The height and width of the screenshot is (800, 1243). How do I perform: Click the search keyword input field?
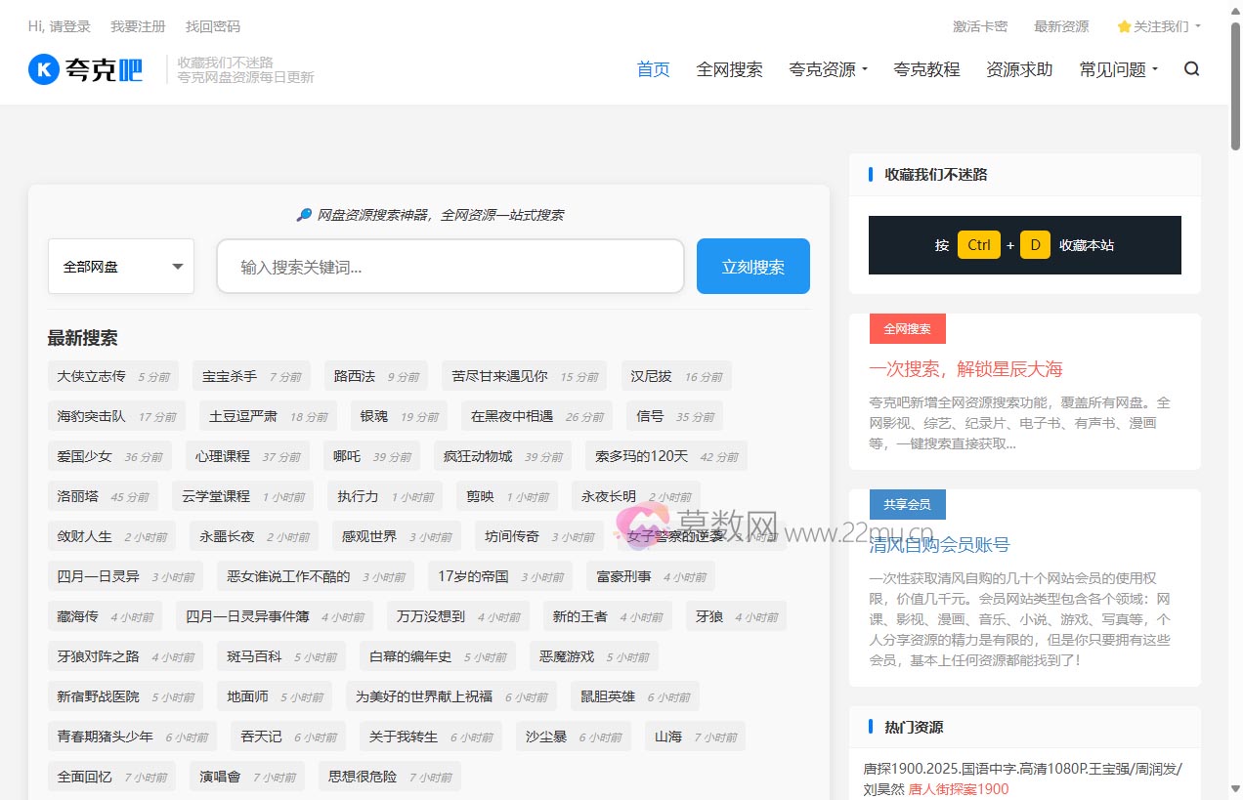point(450,266)
